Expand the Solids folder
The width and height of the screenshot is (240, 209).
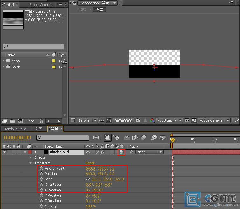3,67
